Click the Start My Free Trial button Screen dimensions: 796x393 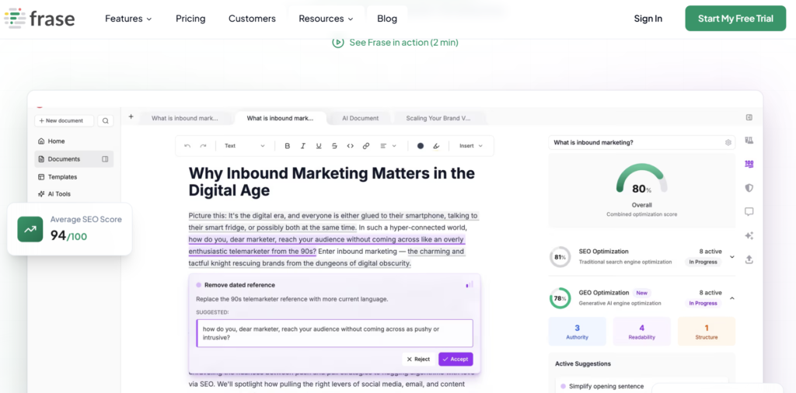[x=735, y=19]
